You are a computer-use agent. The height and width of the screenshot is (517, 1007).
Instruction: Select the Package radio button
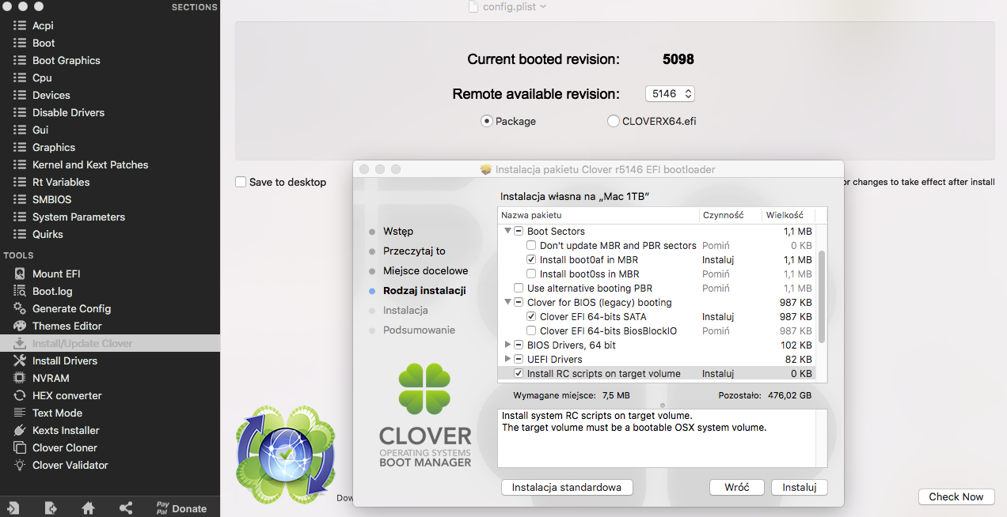[x=487, y=121]
